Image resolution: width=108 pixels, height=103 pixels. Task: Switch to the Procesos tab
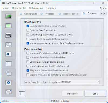point(48,14)
